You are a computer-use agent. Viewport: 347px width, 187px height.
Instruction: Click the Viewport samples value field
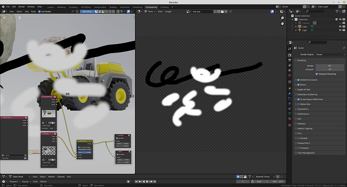pyautogui.click(x=330, y=69)
